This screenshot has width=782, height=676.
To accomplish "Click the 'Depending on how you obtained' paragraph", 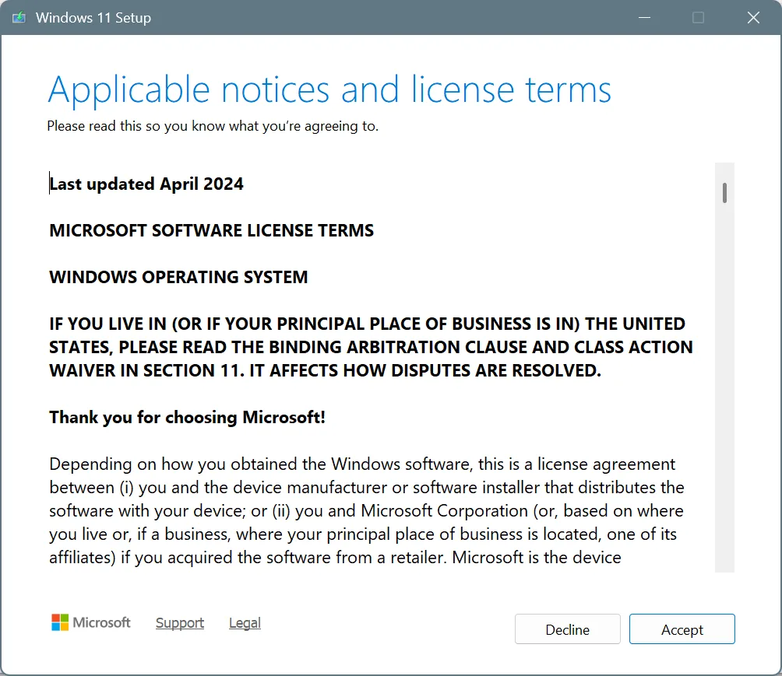I will pos(367,510).
